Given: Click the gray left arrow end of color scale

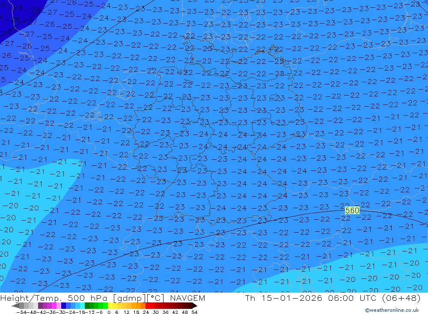Looking at the screenshot, I should click(x=15, y=305).
